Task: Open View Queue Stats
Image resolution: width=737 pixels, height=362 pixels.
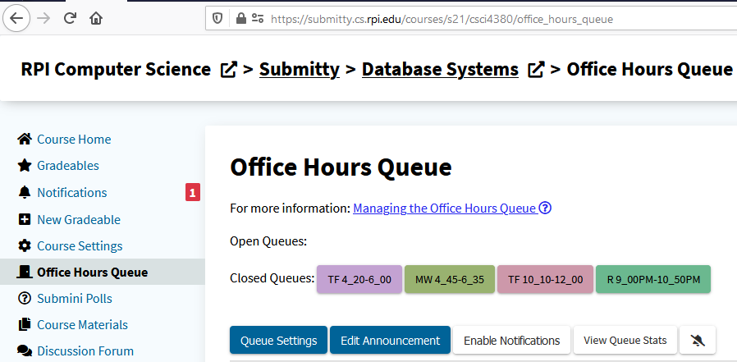Action: tap(625, 341)
